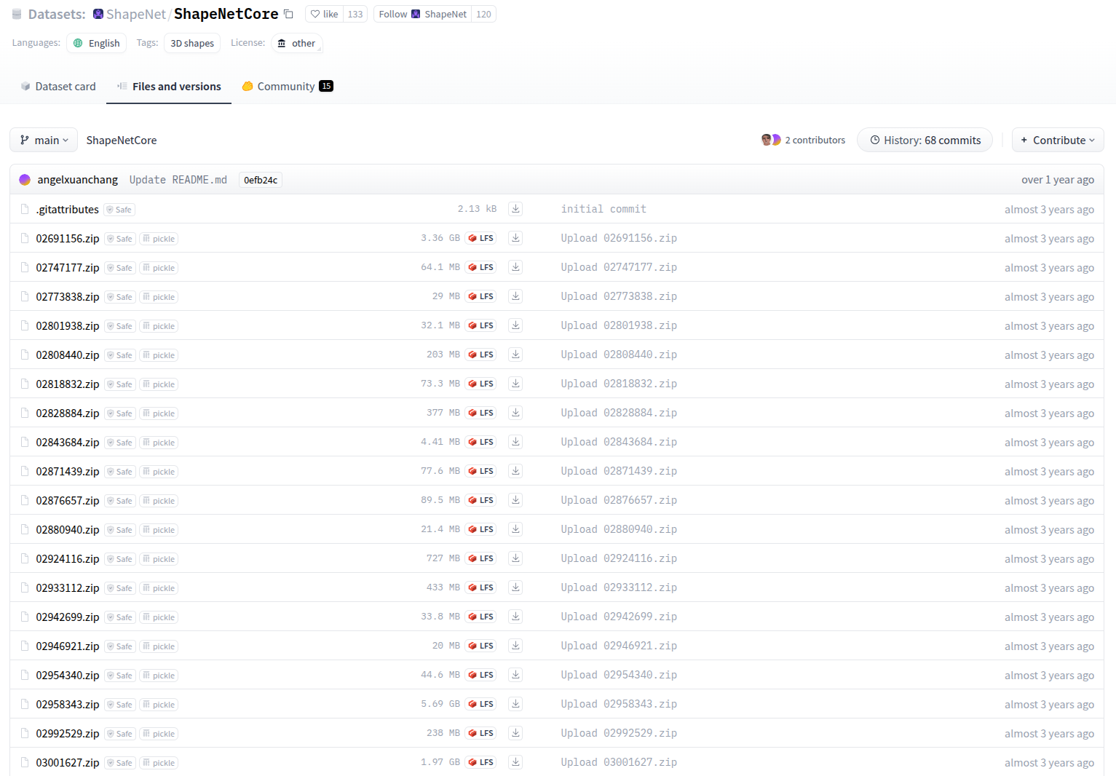Click the LFS badge on the 02691156.zip row
The height and width of the screenshot is (776, 1116).
pyautogui.click(x=481, y=238)
